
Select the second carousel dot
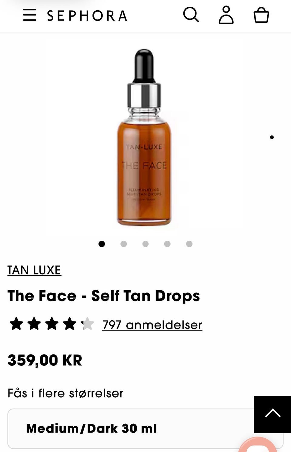pos(124,244)
